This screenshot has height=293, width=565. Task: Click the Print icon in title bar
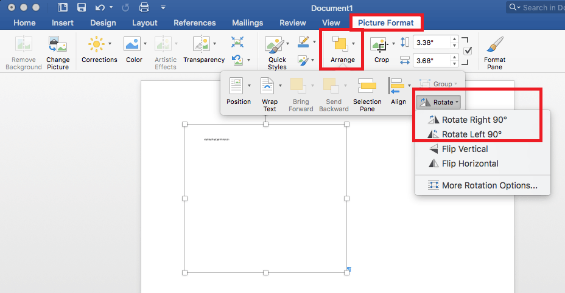tap(144, 7)
